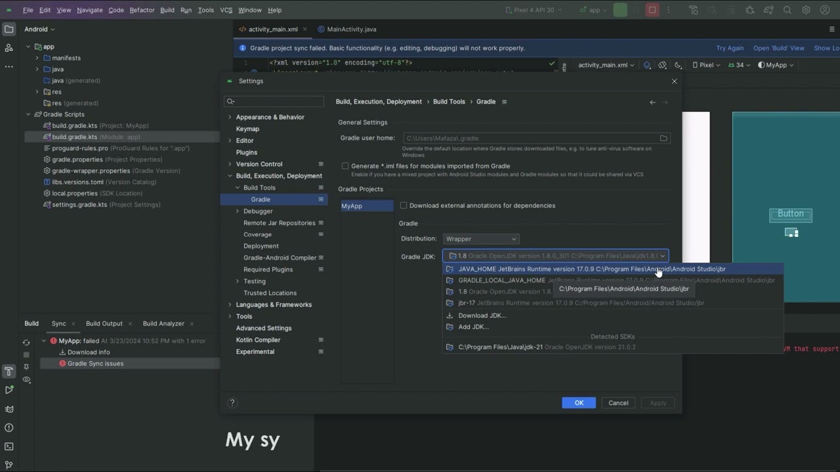Switch to the Build Output tab
The image size is (840, 472).
coord(104,323)
